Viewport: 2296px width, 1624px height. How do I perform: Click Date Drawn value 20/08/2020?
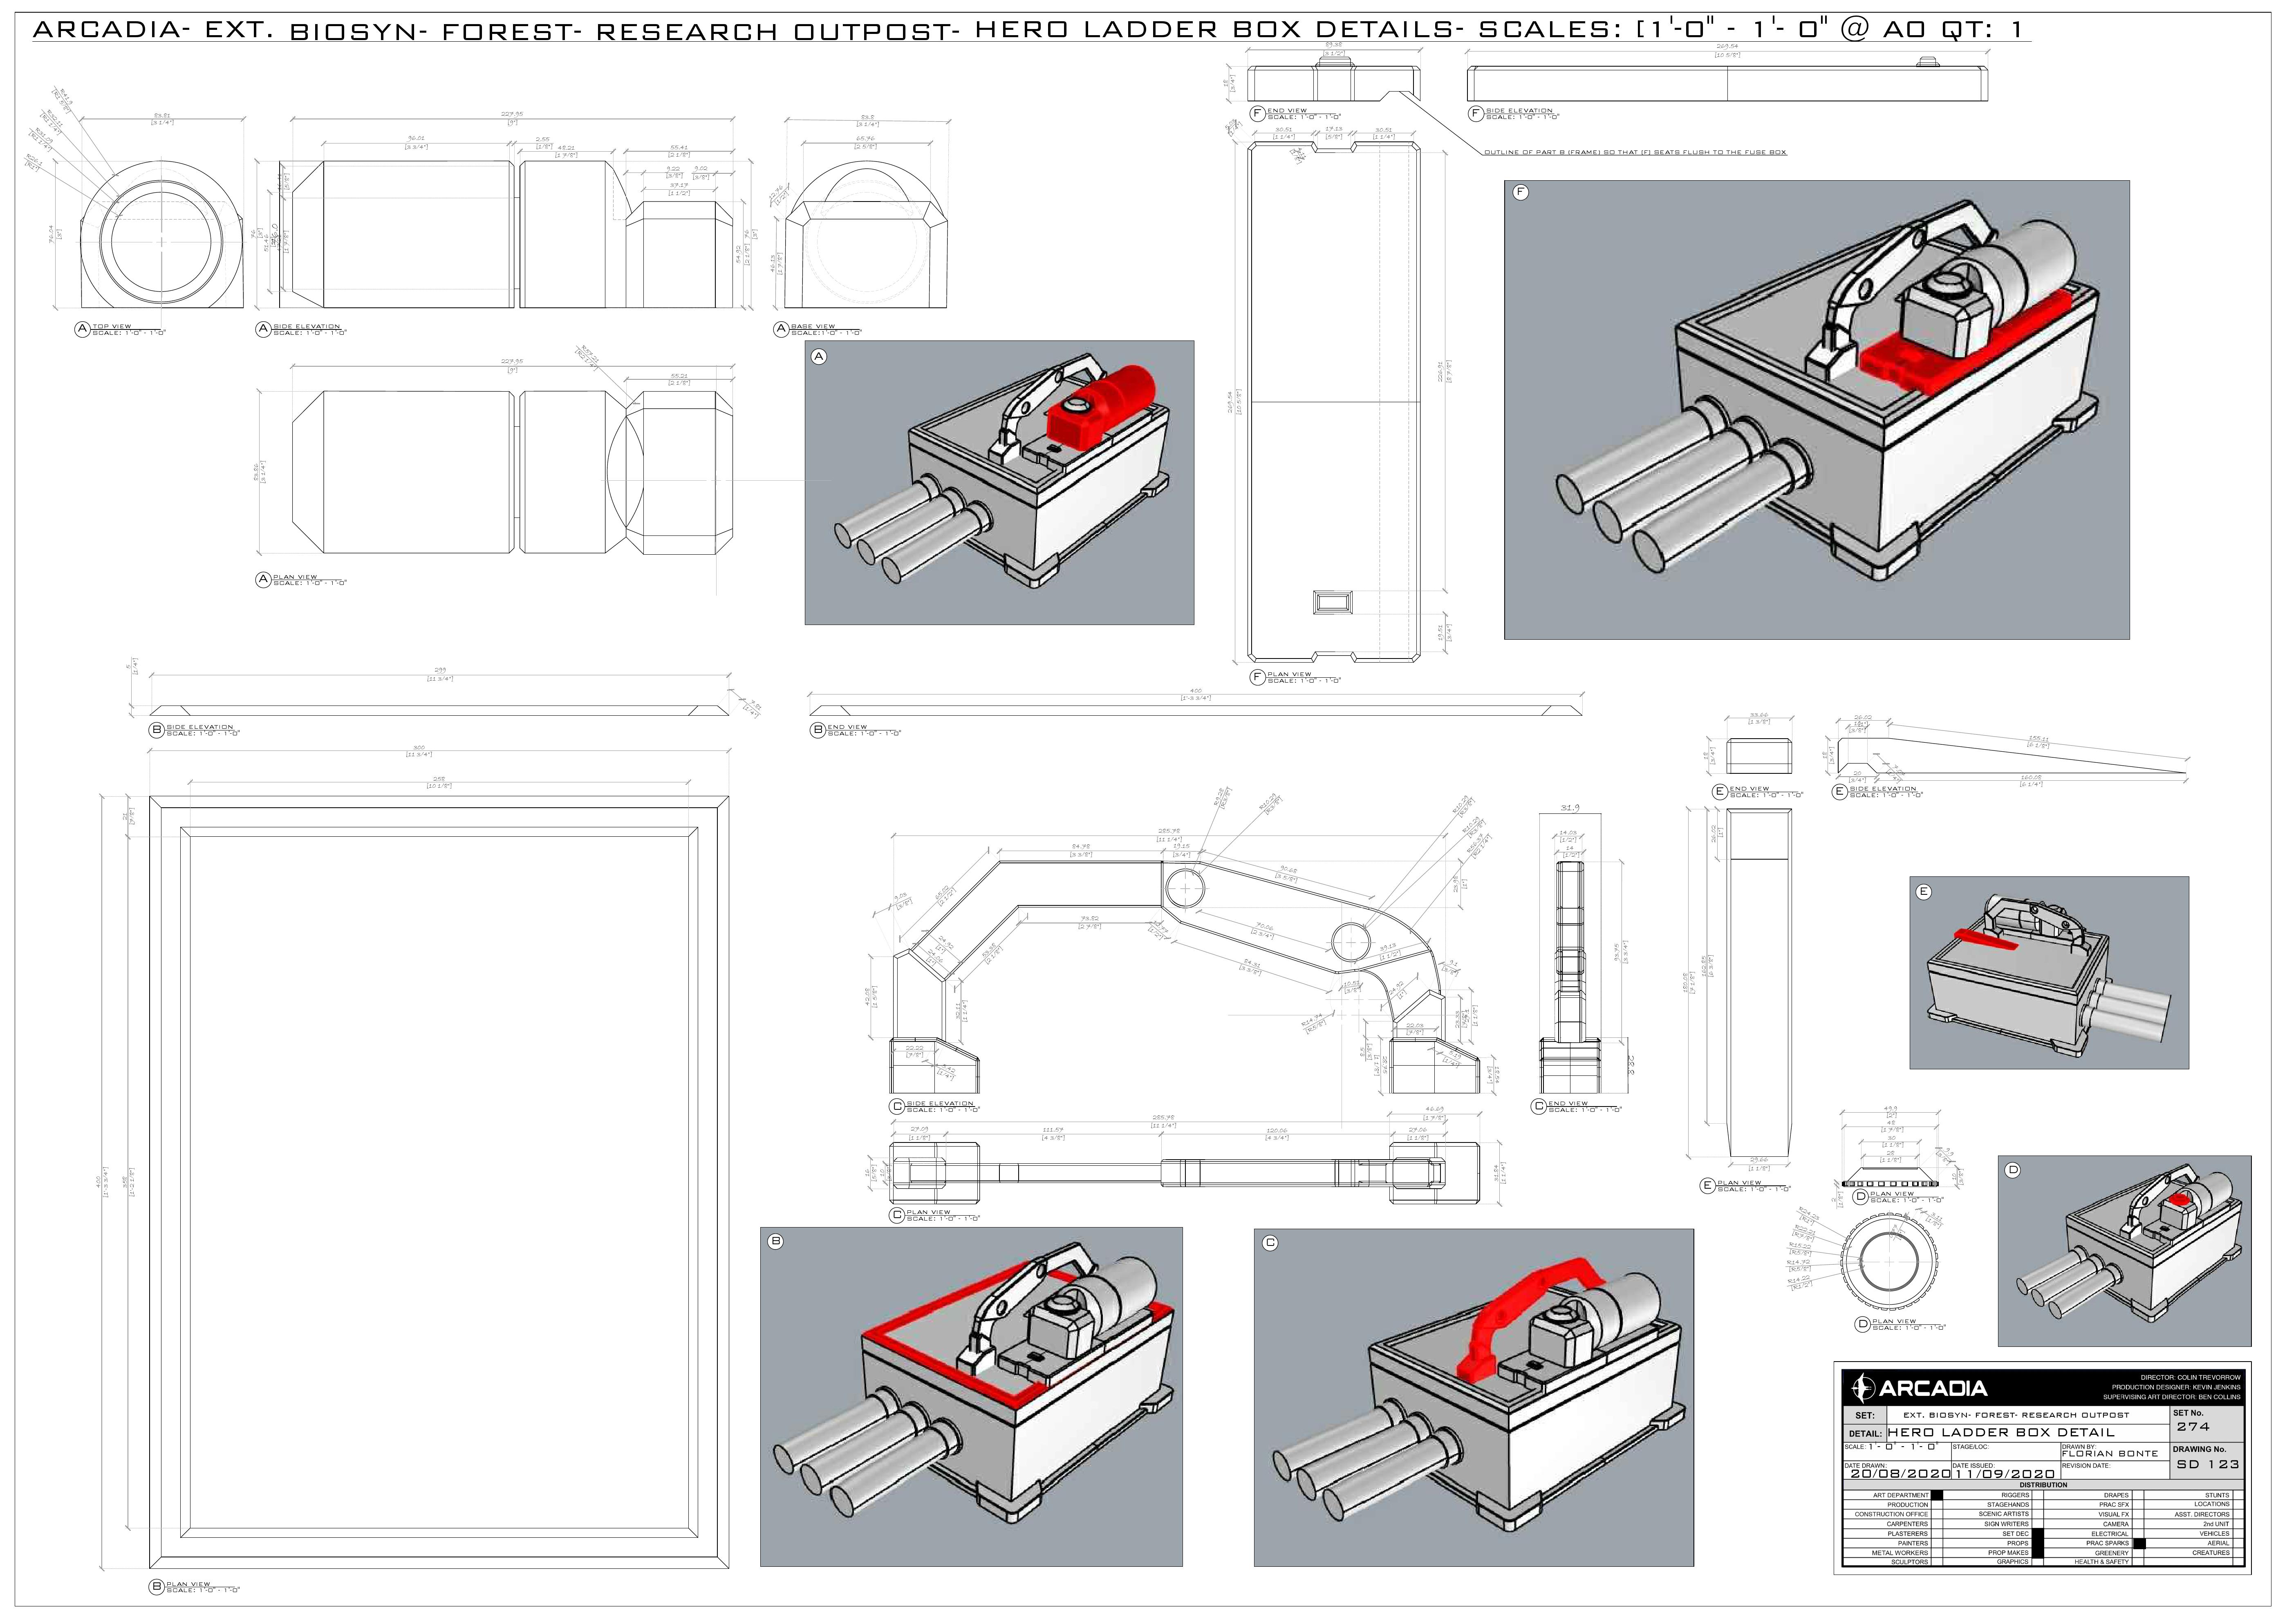tap(1901, 1474)
